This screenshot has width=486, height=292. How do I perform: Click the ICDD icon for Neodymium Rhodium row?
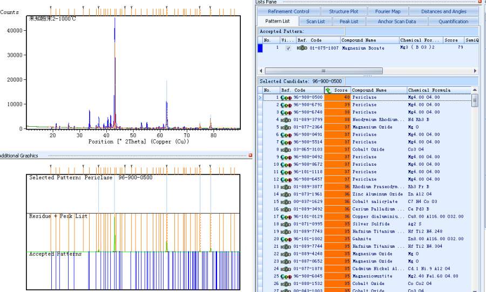coord(286,120)
